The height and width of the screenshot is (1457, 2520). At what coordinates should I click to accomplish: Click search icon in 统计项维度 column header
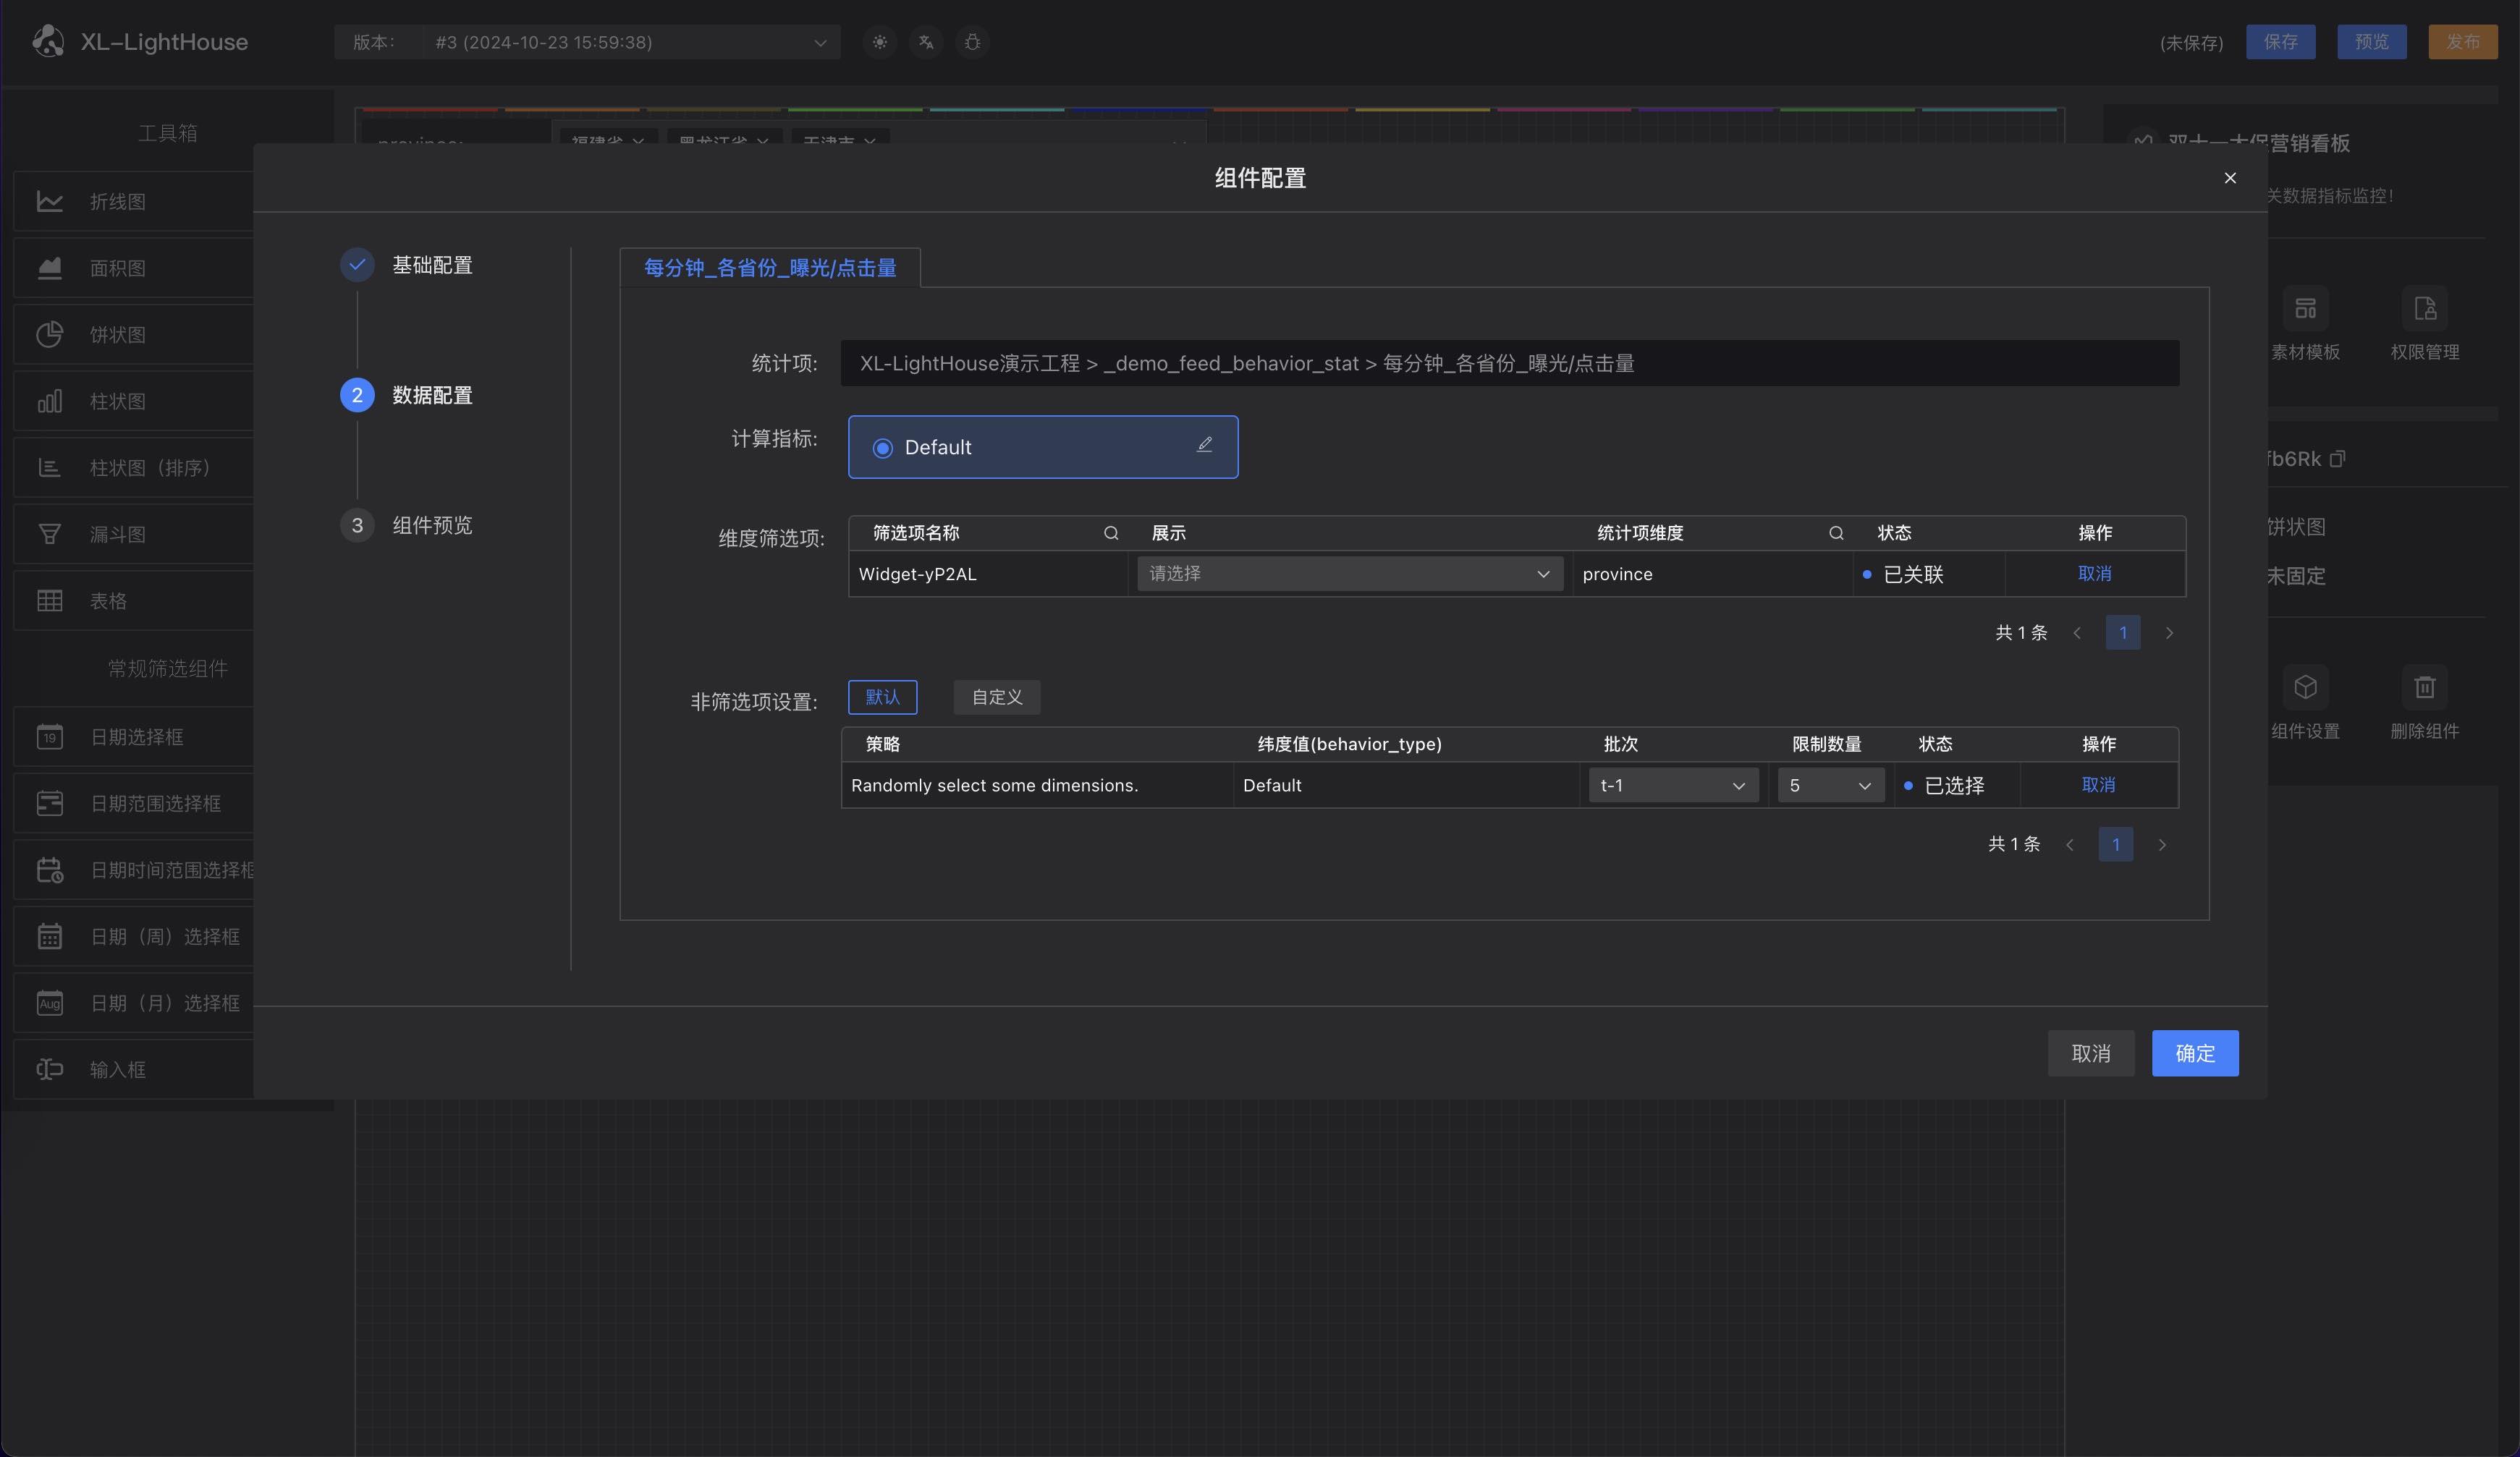click(x=1836, y=532)
